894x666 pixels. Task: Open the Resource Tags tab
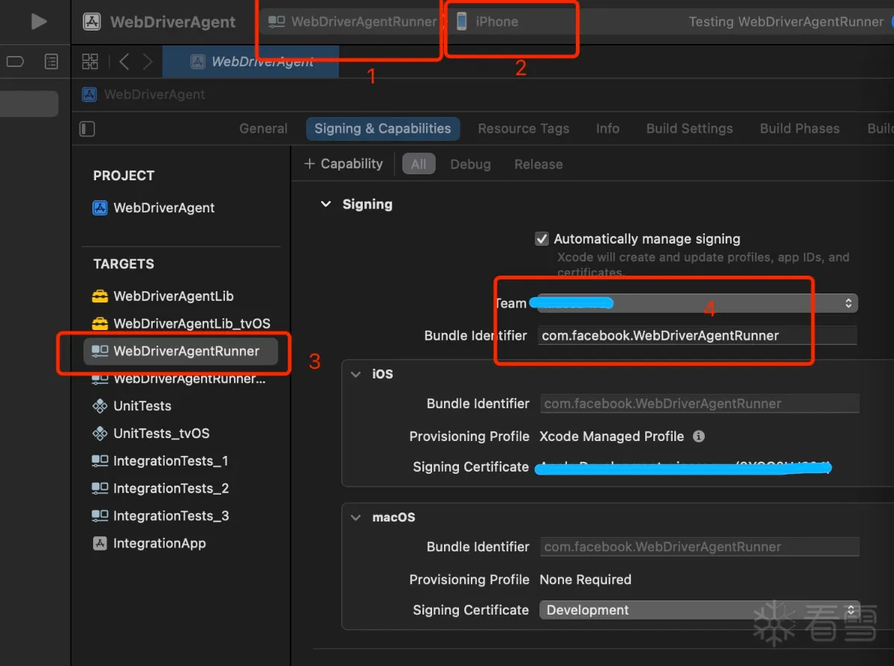pos(524,129)
